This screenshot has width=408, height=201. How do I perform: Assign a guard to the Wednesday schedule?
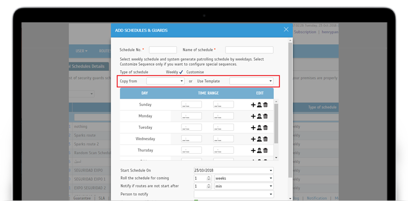tap(259, 139)
